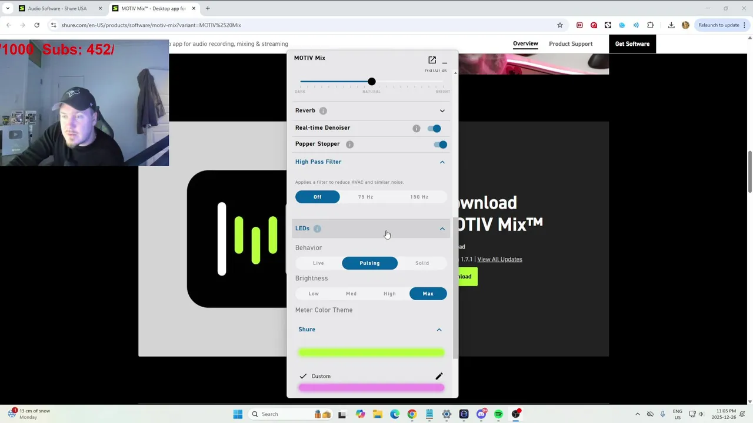Image resolution: width=753 pixels, height=423 pixels.
Task: Open the Product Support tab
Action: (x=571, y=43)
